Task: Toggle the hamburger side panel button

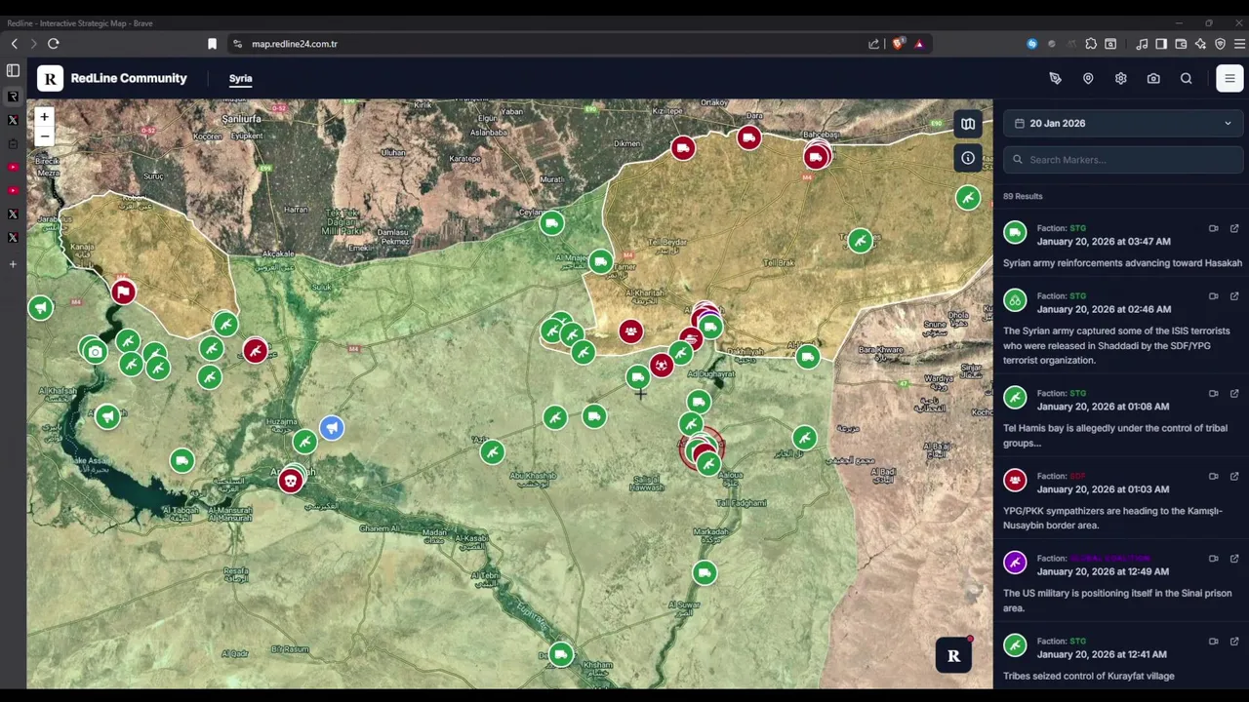Action: 1229,78
